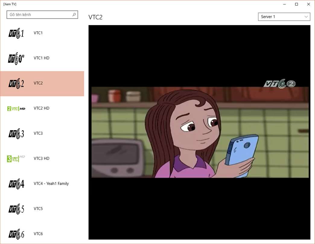
Task: Select the VTC3 HD channel name
Action: coord(41,158)
